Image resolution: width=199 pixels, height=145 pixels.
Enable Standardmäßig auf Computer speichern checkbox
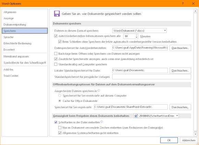pos(56,64)
